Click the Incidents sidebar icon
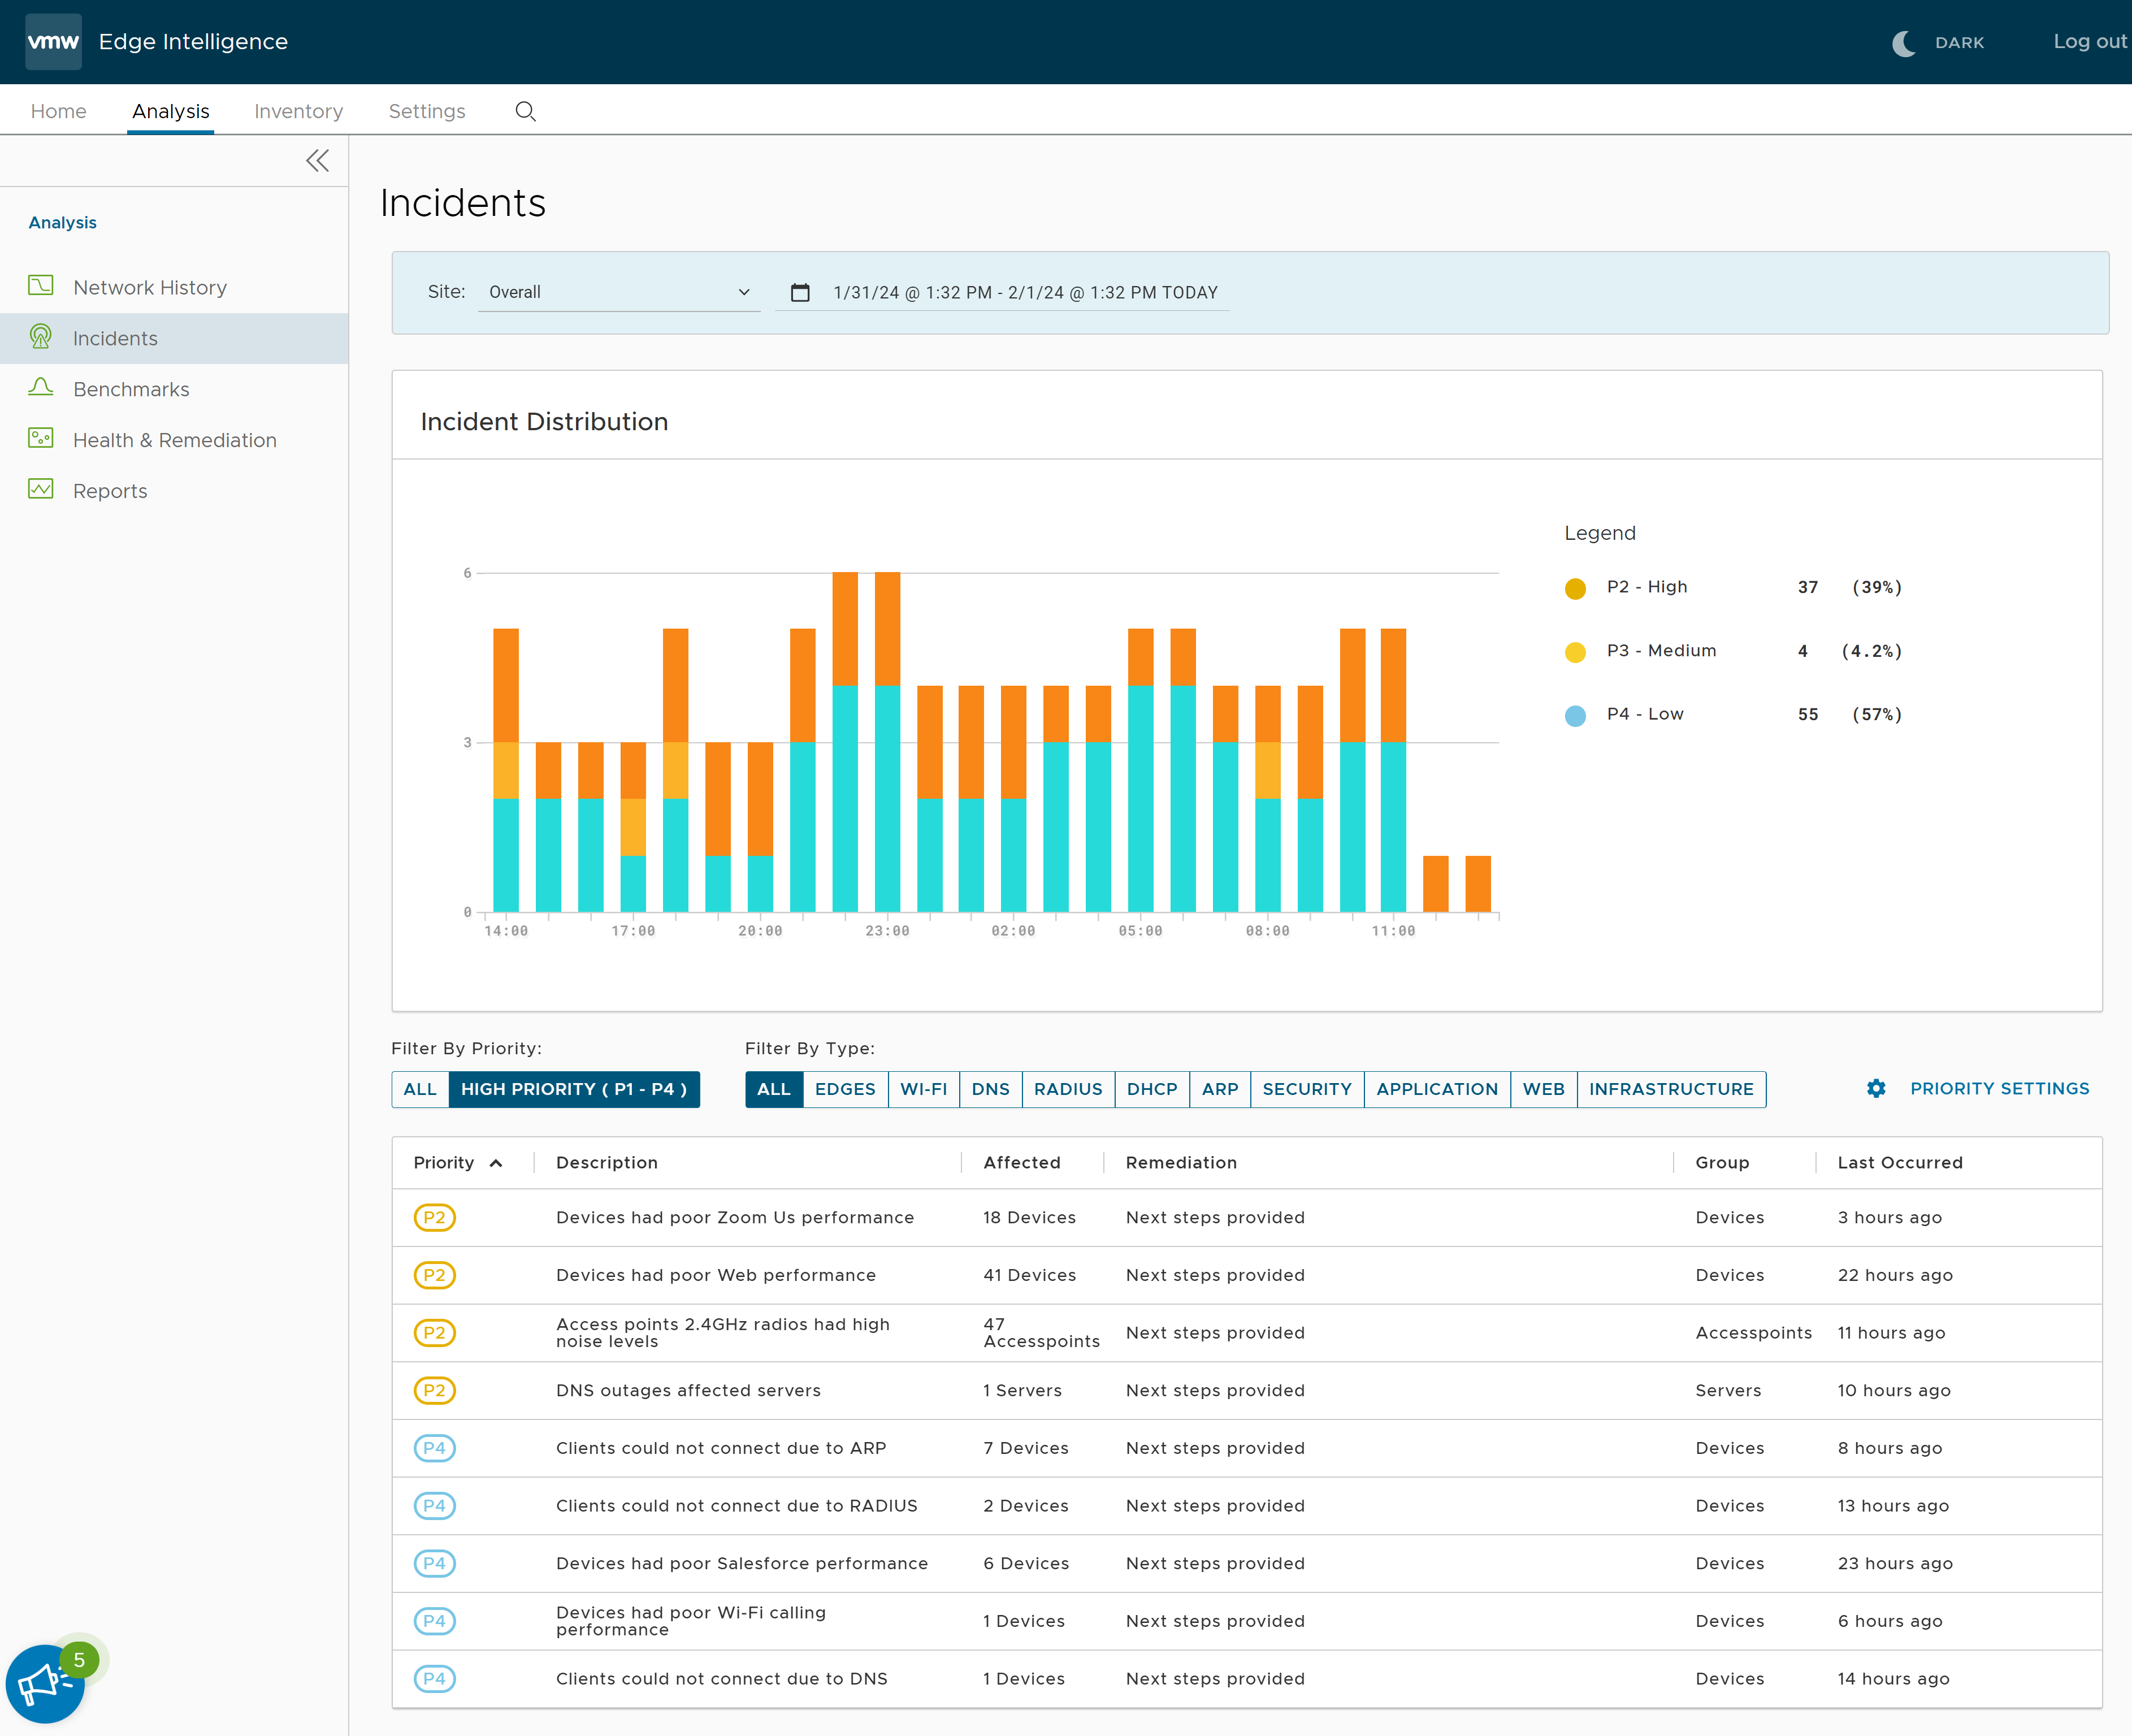The height and width of the screenshot is (1736, 2132). [41, 337]
